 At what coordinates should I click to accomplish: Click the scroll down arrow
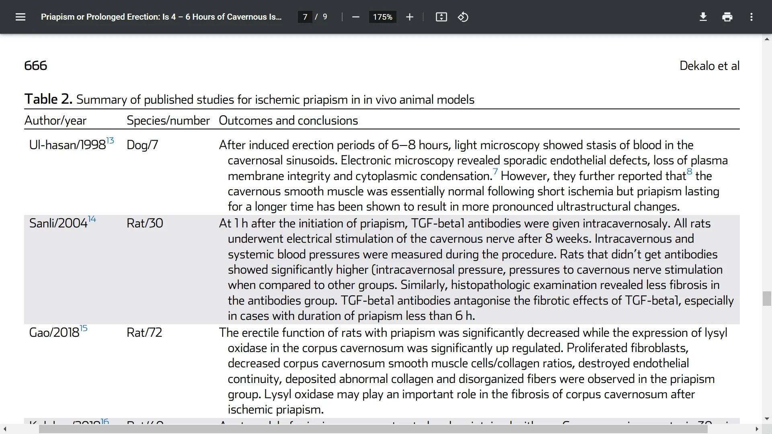pyautogui.click(x=767, y=419)
